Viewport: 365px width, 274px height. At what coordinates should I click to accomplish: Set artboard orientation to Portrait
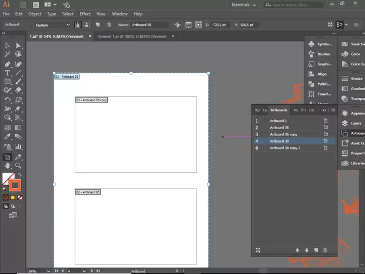click(78, 25)
